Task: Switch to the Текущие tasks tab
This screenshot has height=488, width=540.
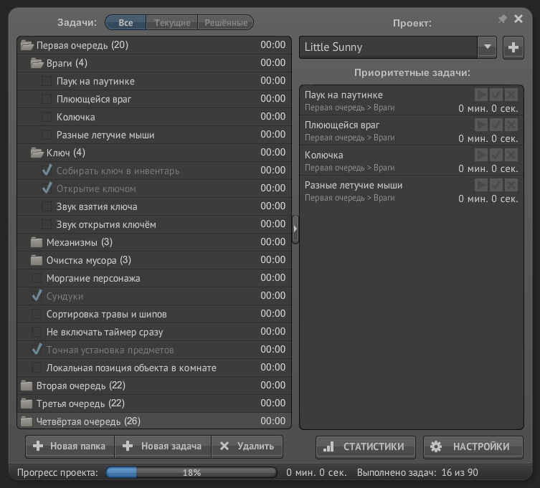Action: (172, 23)
